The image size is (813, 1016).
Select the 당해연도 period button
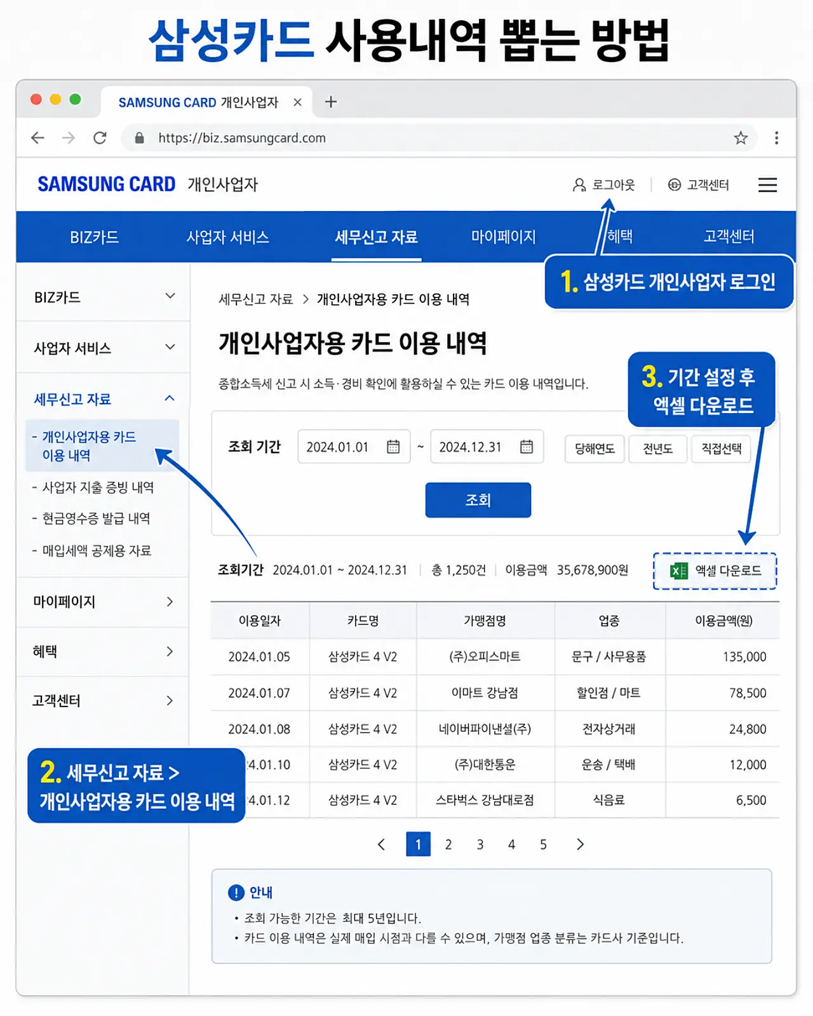tap(595, 449)
